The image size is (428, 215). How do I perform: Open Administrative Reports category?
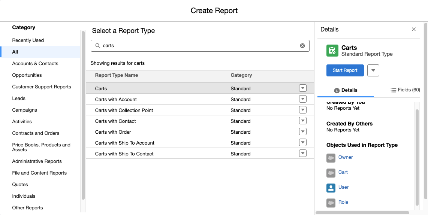(x=37, y=161)
